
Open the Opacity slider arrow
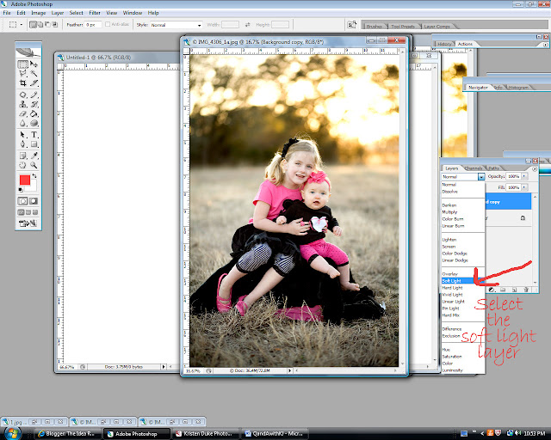click(524, 176)
